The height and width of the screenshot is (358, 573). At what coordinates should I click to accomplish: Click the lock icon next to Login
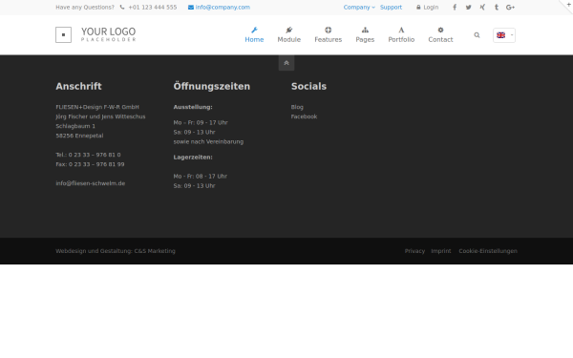tap(418, 8)
